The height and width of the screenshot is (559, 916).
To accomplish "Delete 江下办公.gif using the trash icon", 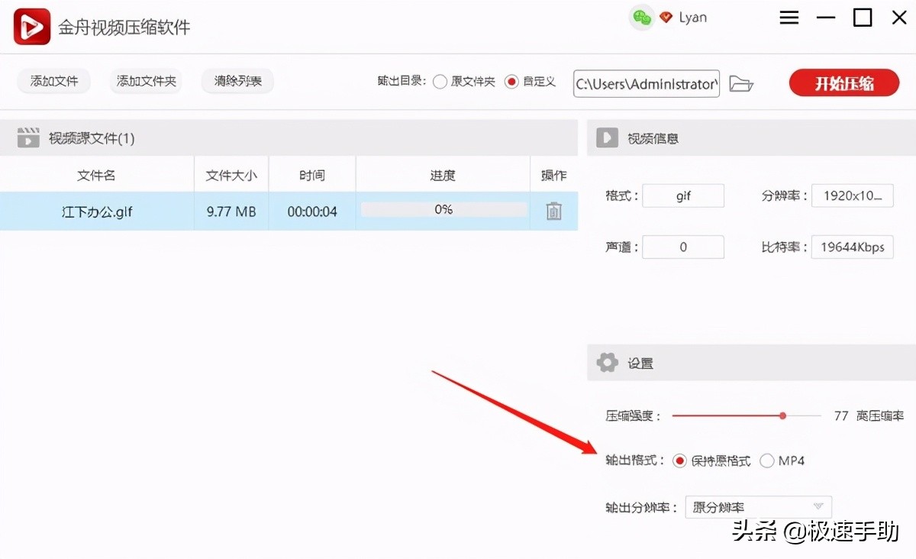I will point(552,212).
